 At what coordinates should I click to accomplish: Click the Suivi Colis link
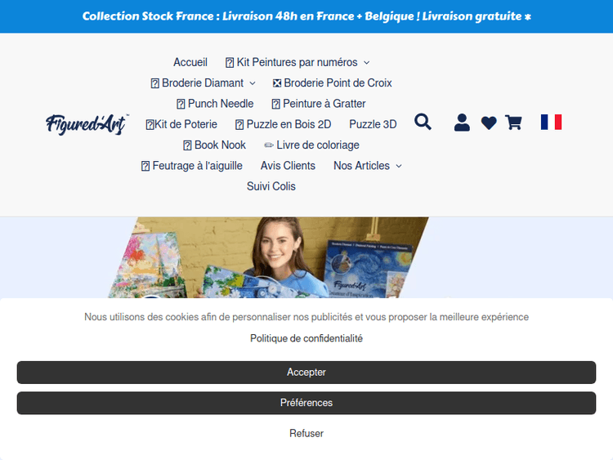[x=271, y=186]
